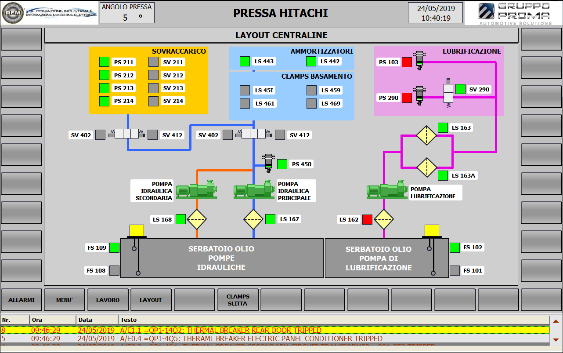
Task: Click the Testo column header
Action: pos(334,320)
